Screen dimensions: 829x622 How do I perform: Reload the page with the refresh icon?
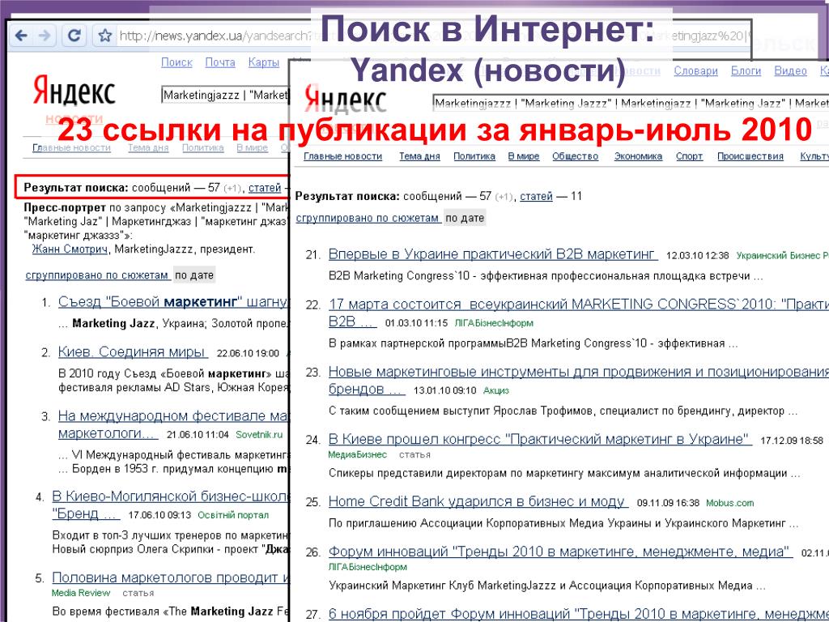(x=74, y=36)
